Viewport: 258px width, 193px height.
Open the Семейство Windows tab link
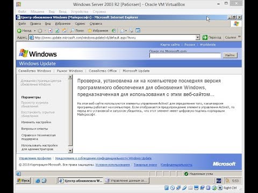(34, 71)
